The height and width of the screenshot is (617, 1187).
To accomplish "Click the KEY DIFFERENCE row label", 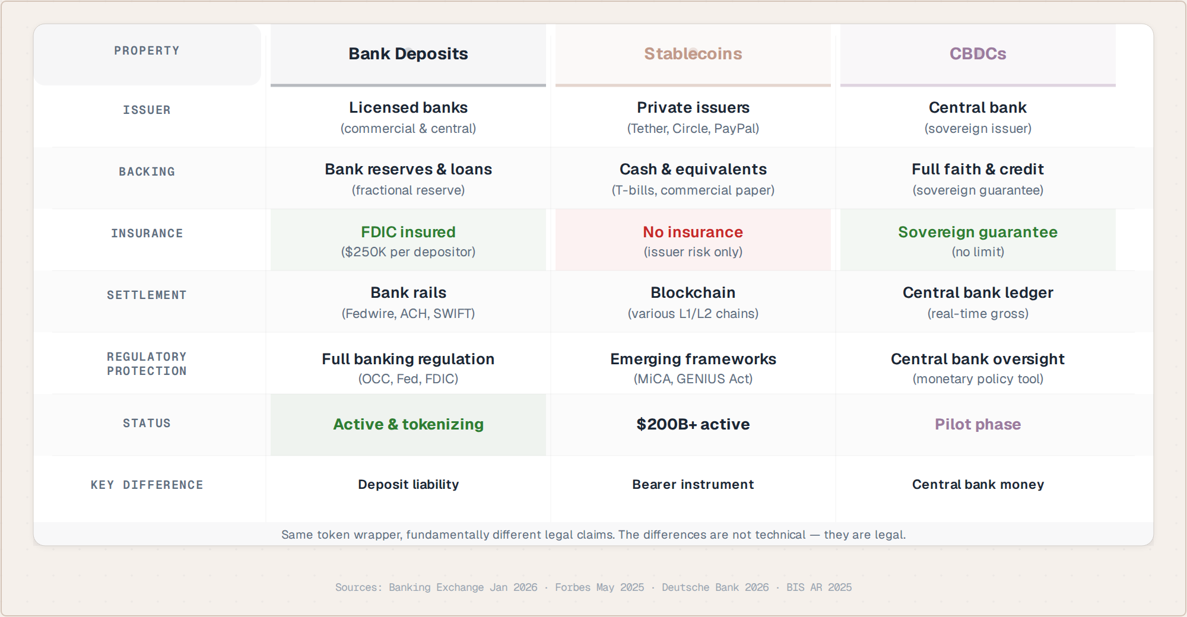I will (147, 485).
